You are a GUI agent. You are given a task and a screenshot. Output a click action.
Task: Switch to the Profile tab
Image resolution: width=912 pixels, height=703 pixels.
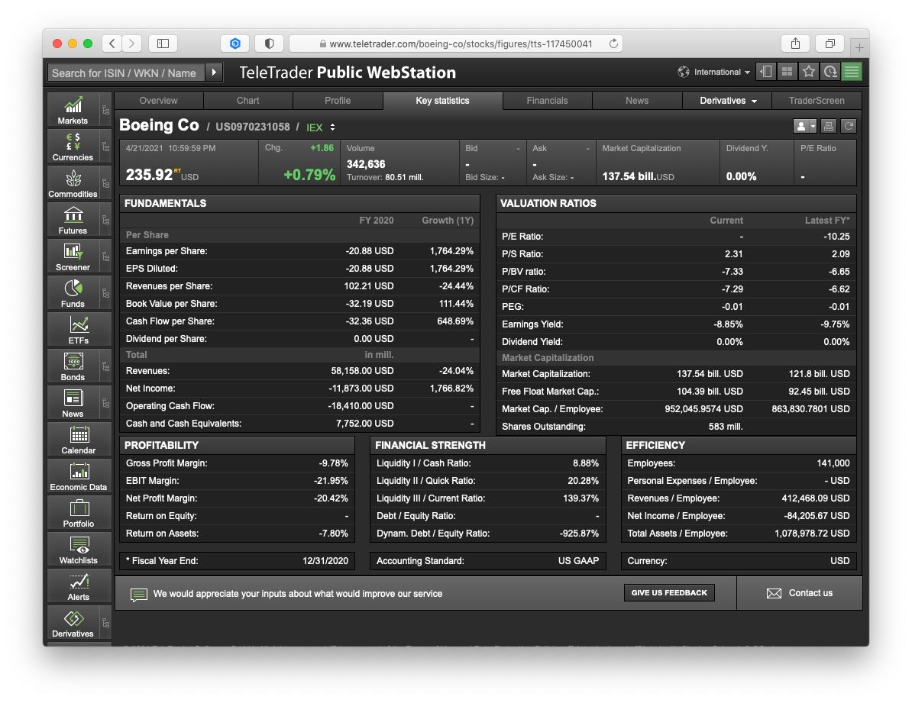pos(338,101)
